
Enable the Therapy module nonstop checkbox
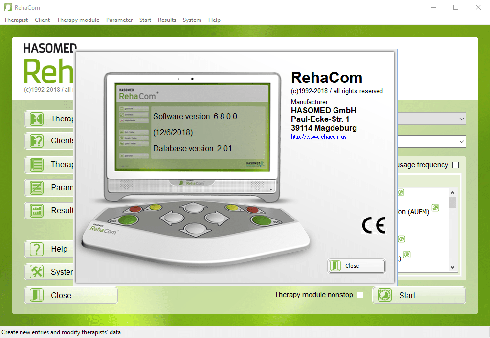[360, 295]
